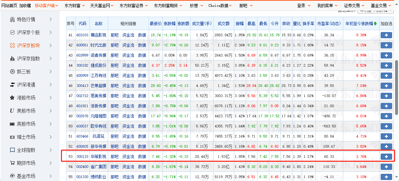This screenshot has width=399, height=181.
Task: Open 博纳影业 stock name link
Action: [99, 177]
